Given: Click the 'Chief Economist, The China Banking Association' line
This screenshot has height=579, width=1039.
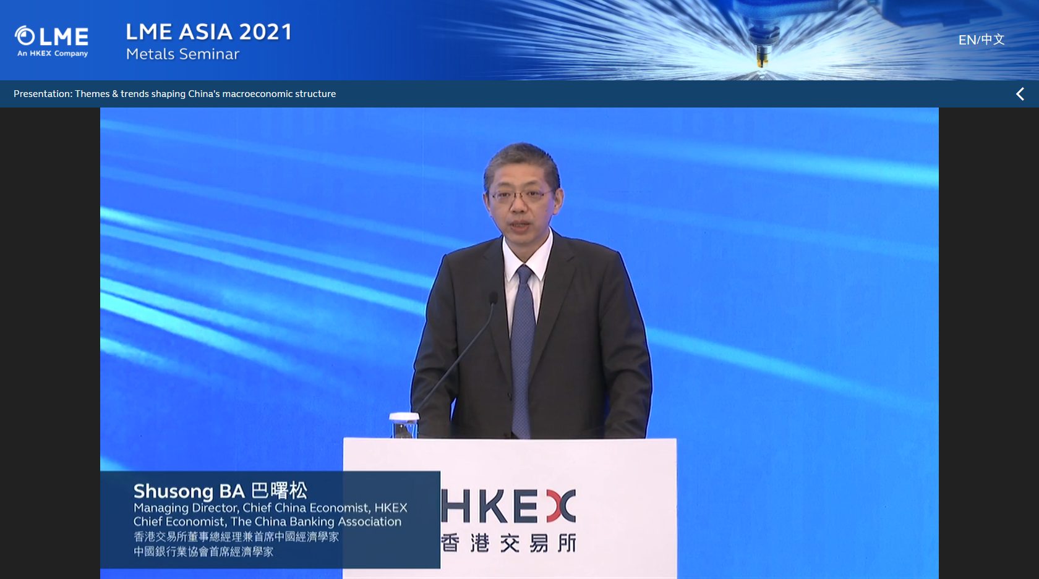Looking at the screenshot, I should click(267, 522).
